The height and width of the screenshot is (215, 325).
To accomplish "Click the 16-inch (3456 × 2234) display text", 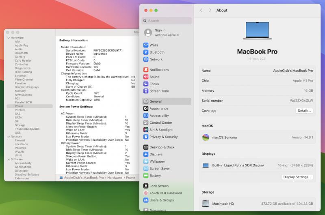I will pyautogui.click(x=295, y=166).
